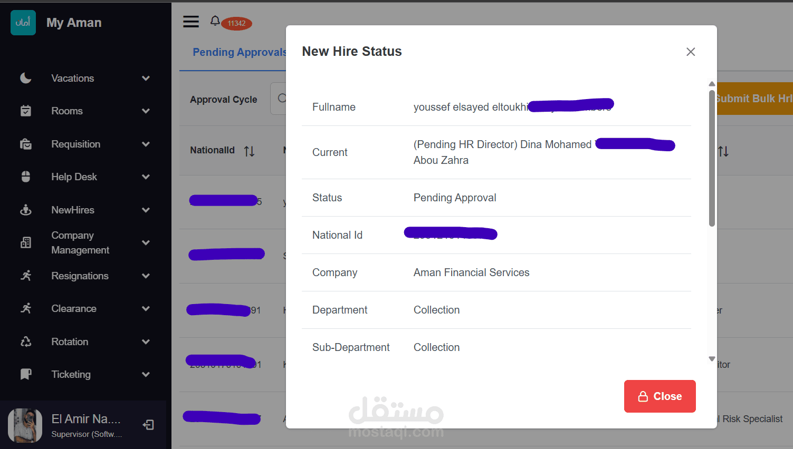
Task: Click the Rotation recycle icon
Action: (26, 341)
